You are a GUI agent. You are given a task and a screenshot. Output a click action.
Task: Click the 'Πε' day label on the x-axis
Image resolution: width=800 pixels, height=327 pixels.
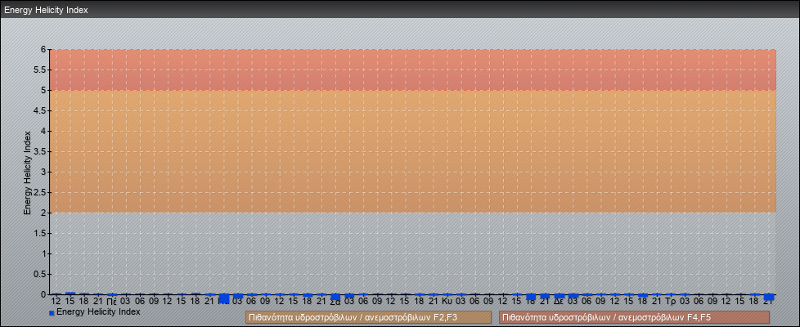pyautogui.click(x=112, y=302)
